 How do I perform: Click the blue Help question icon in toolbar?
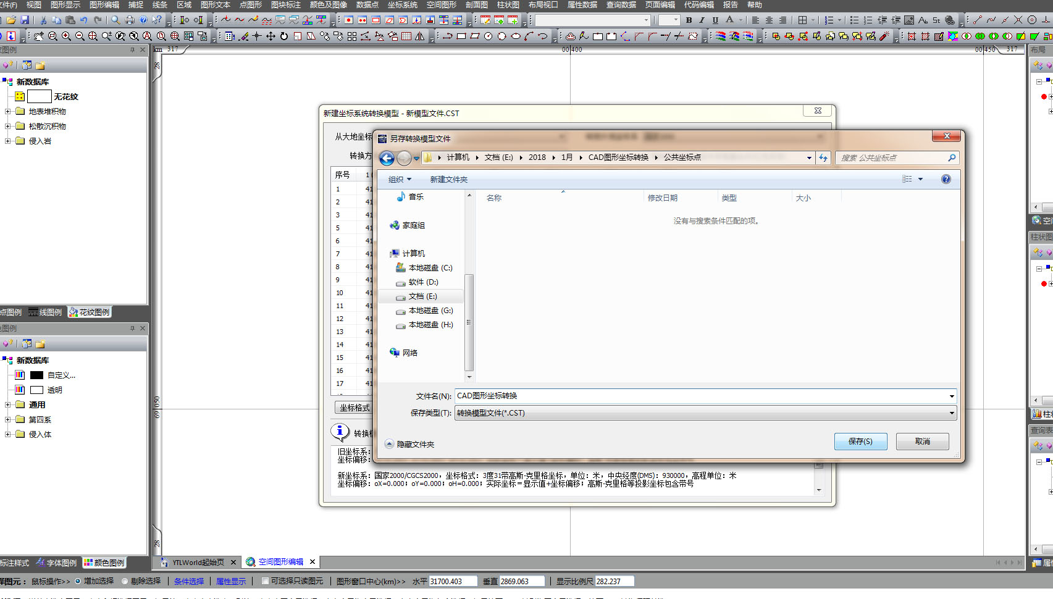143,20
